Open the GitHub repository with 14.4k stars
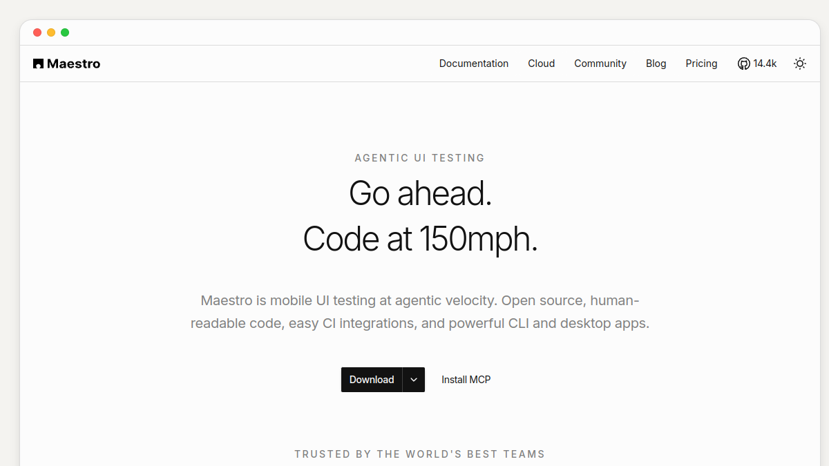829x466 pixels. click(757, 64)
